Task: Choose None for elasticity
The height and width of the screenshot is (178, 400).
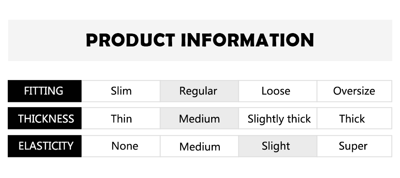Action: pyautogui.click(x=124, y=146)
